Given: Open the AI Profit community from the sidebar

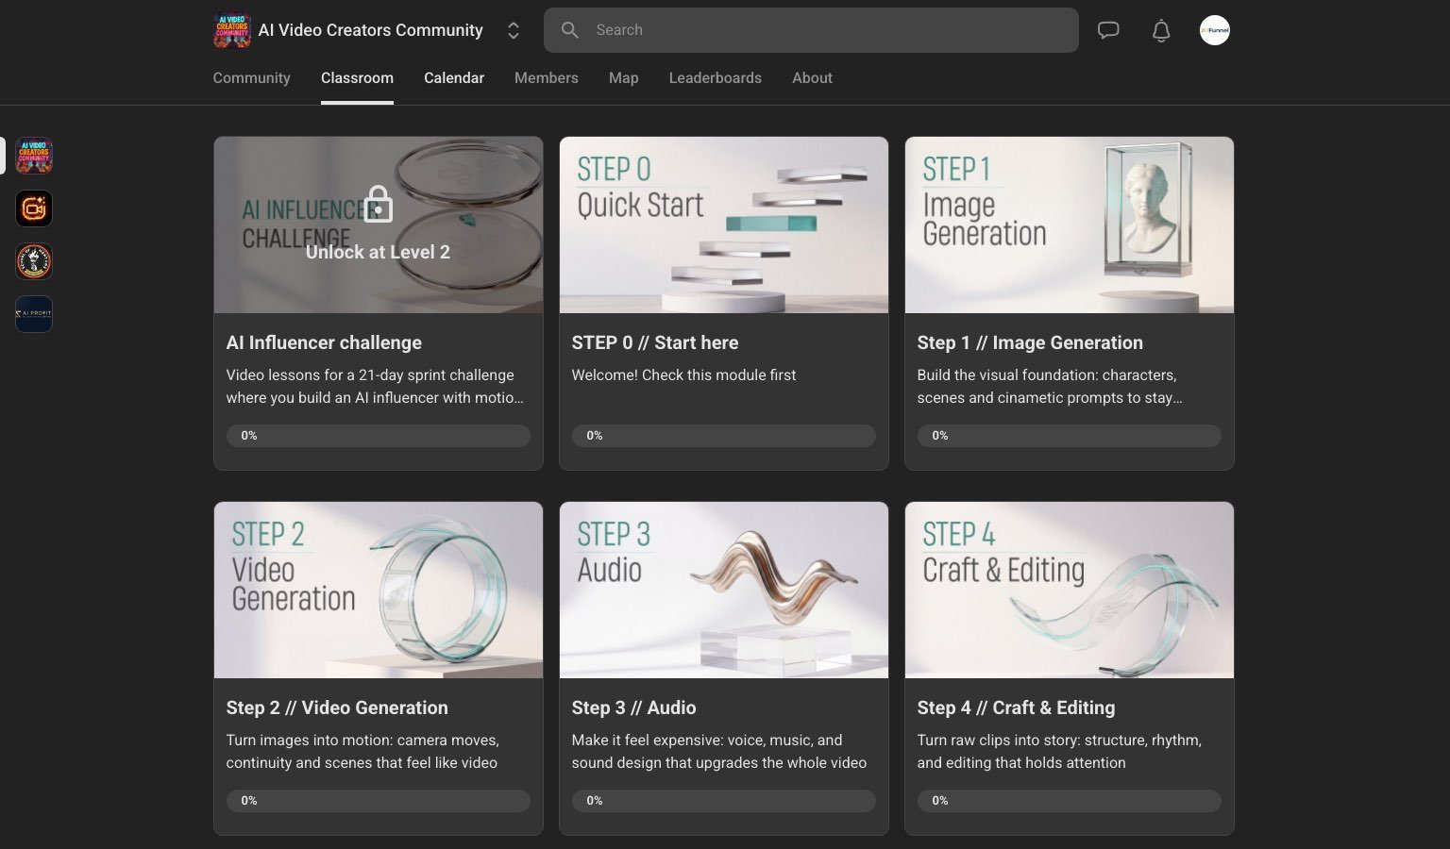Looking at the screenshot, I should coord(33,313).
